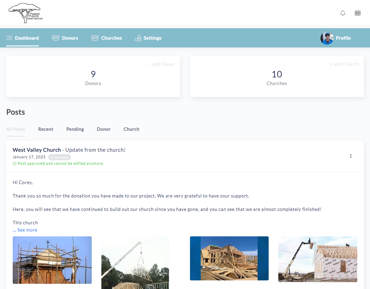View the telehandler house construction photo
Screen dimensions: 370x289
click(317, 259)
